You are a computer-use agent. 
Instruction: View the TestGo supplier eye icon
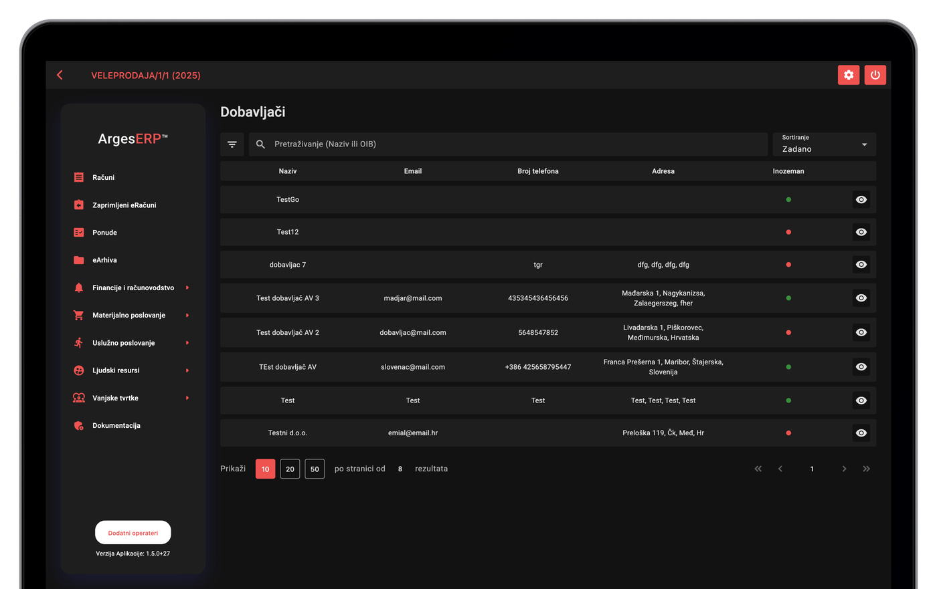(x=861, y=199)
